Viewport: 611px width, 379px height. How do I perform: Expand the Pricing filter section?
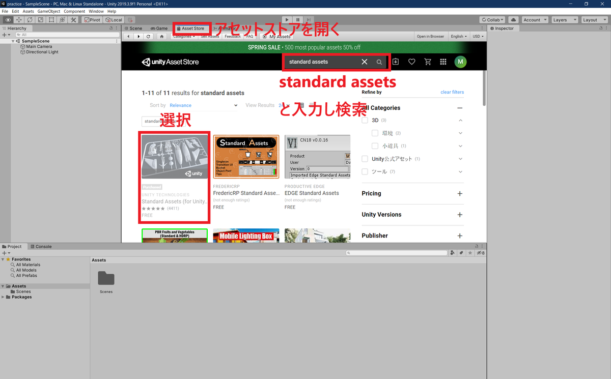pyautogui.click(x=460, y=193)
